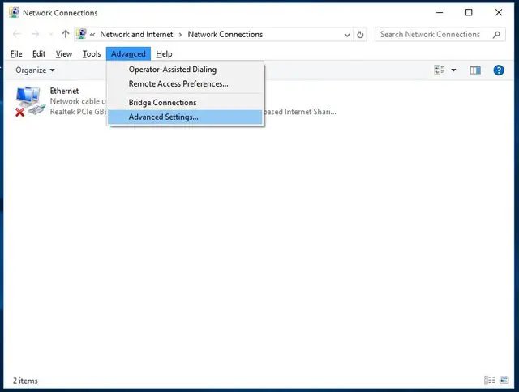
Task: Expand the address bar history chevron
Action: tap(347, 35)
